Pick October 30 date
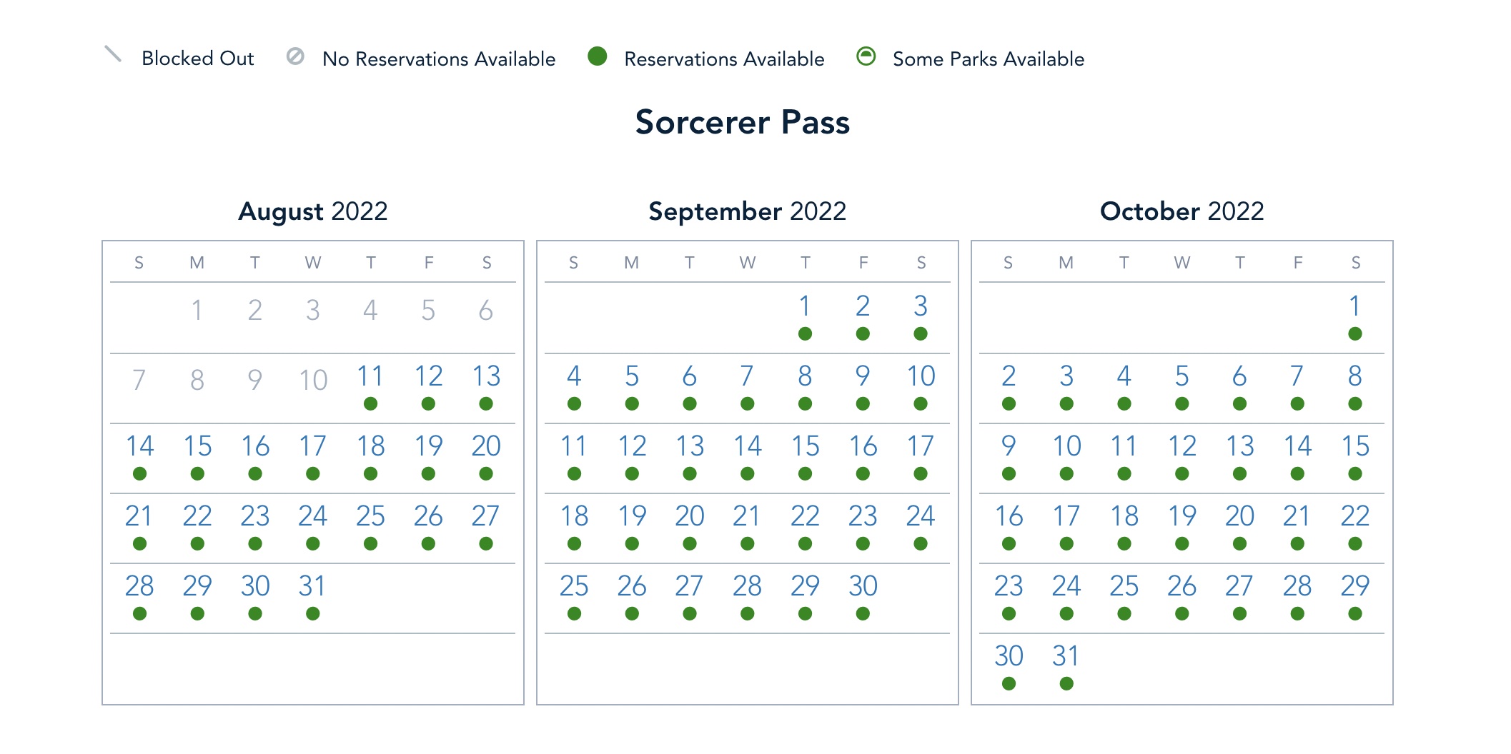The height and width of the screenshot is (754, 1511). (x=1009, y=656)
